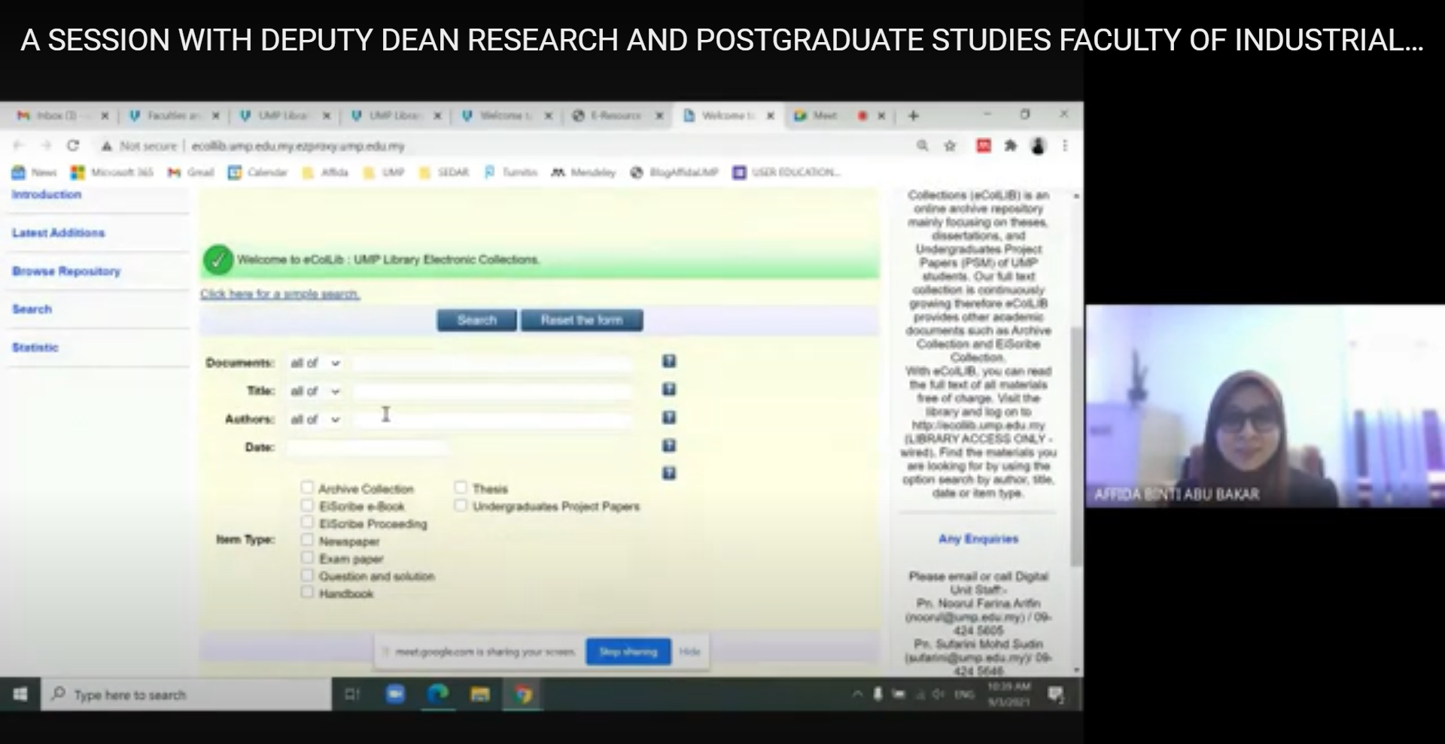Viewport: 1445px width, 744px height.
Task: Open the Microsoft 365 bookmark
Action: [x=111, y=172]
